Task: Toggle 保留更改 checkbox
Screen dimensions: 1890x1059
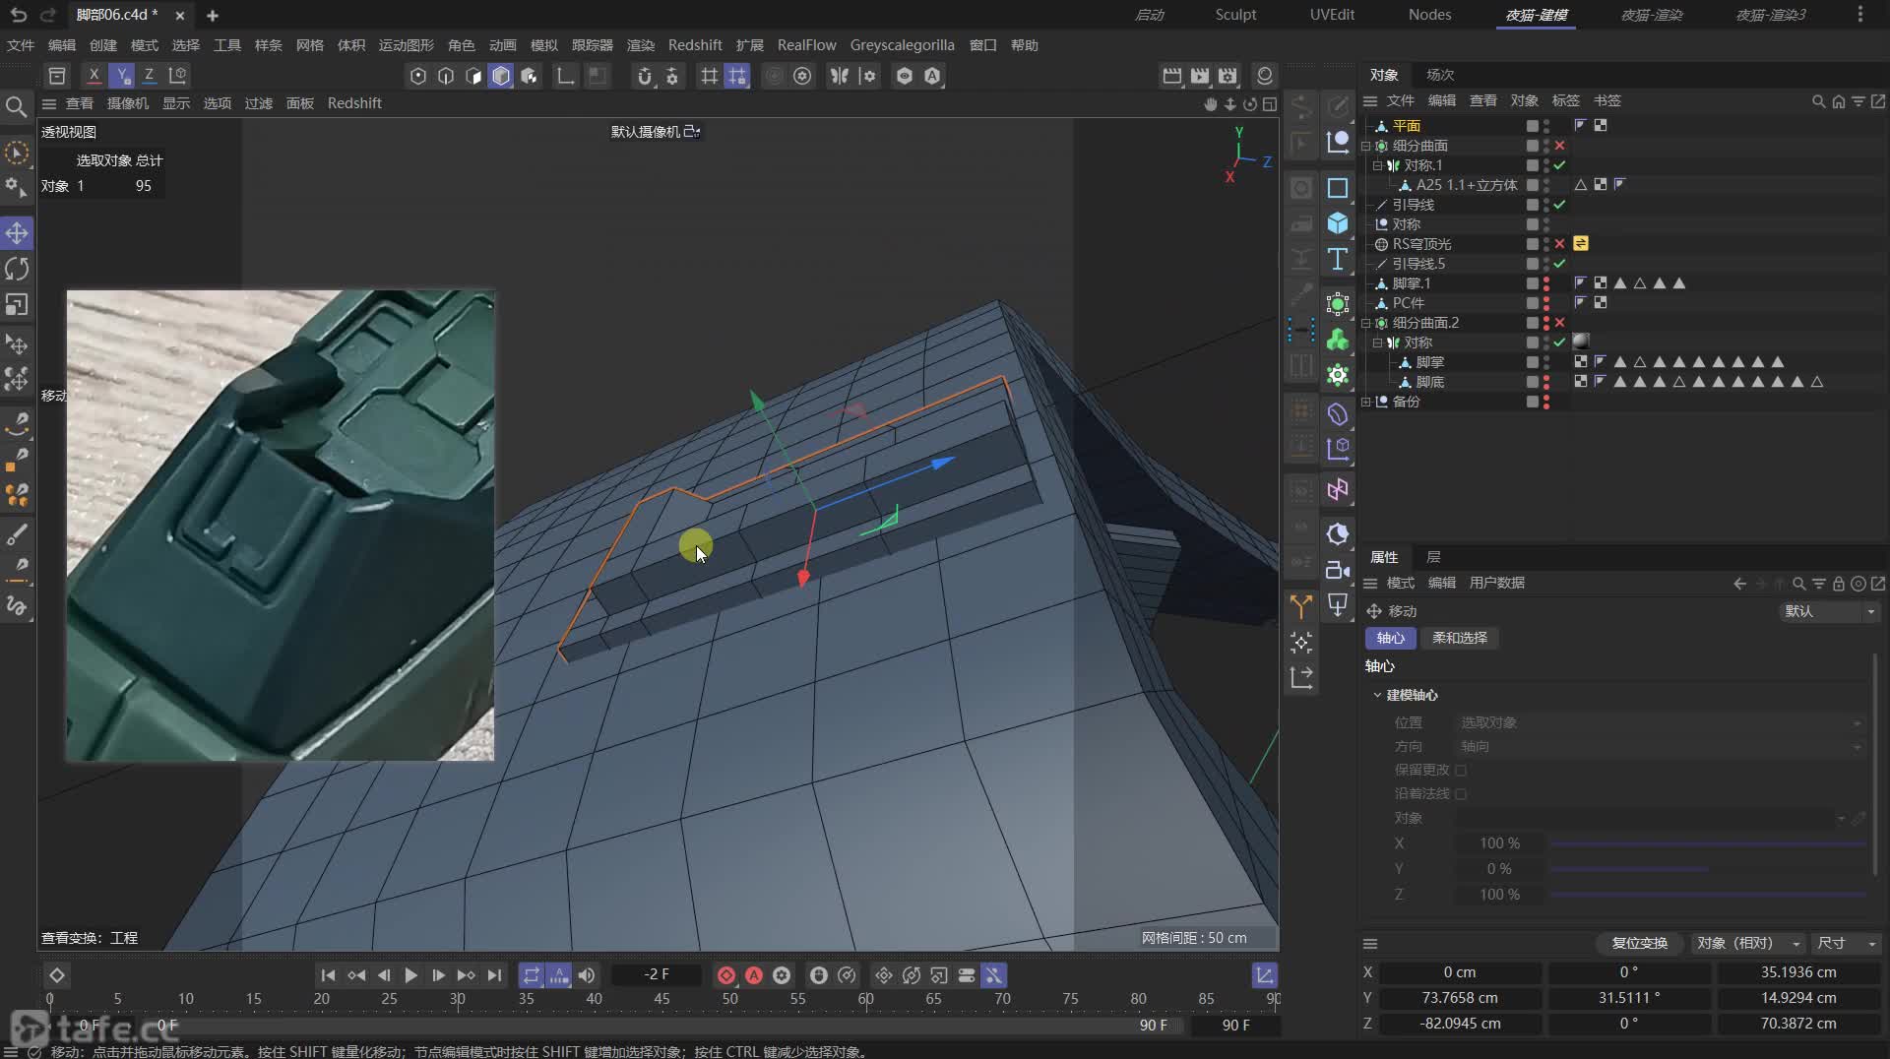Action: (1461, 770)
